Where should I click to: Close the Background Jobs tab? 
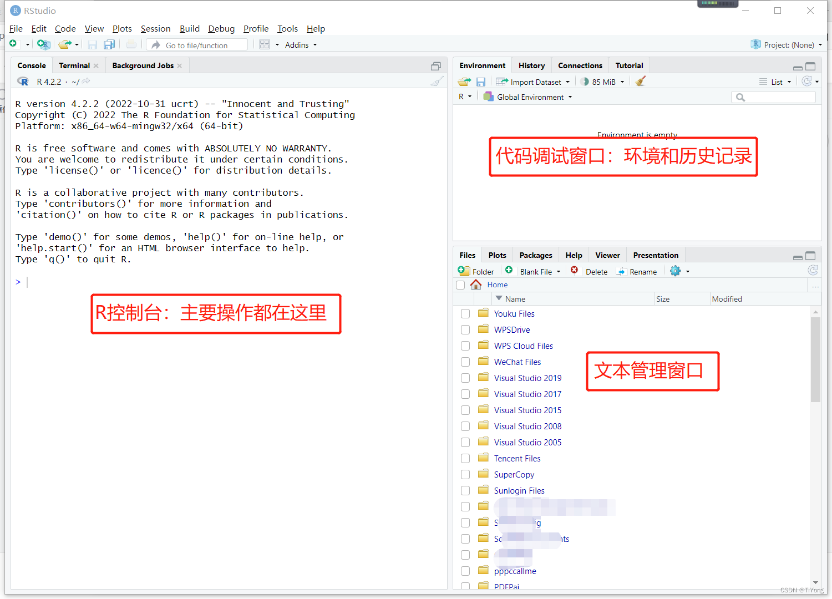pos(180,65)
